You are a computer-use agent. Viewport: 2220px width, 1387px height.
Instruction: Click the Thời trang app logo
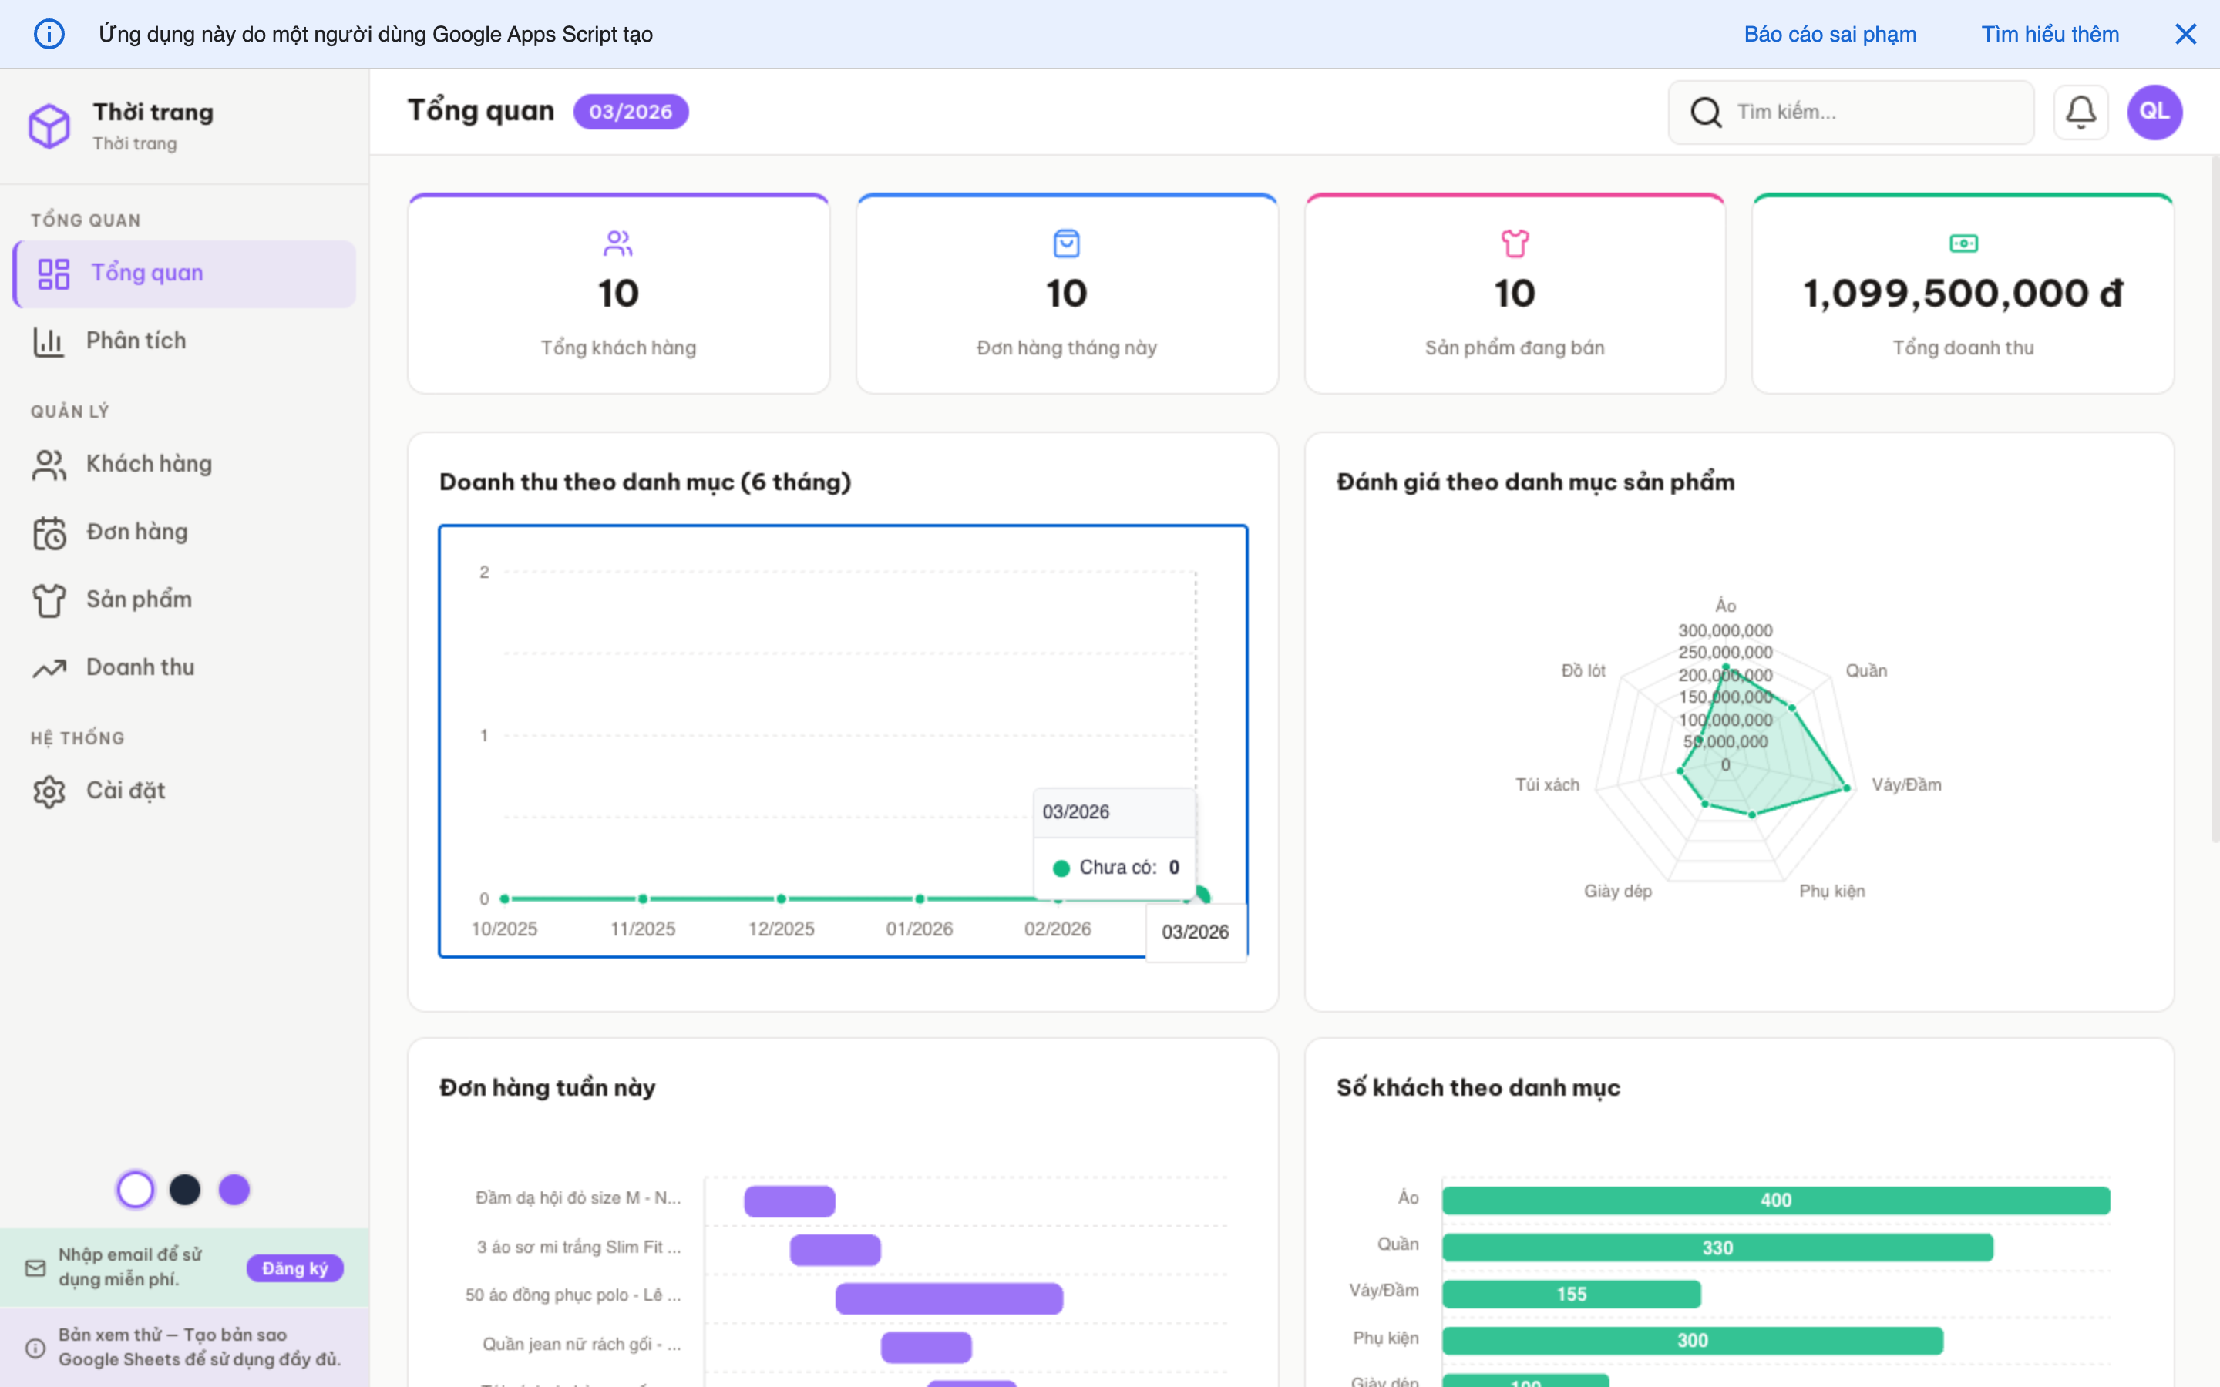(49, 126)
